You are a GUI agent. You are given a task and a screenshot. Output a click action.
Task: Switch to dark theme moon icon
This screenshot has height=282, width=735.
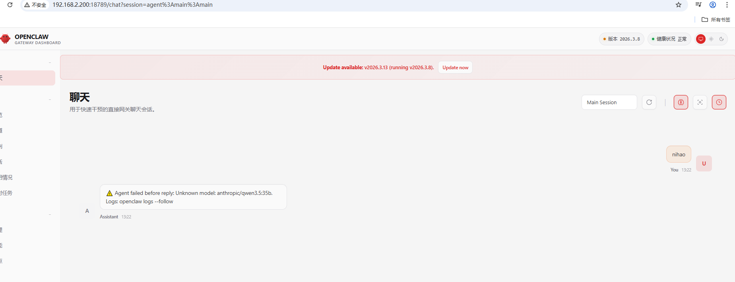tap(721, 39)
